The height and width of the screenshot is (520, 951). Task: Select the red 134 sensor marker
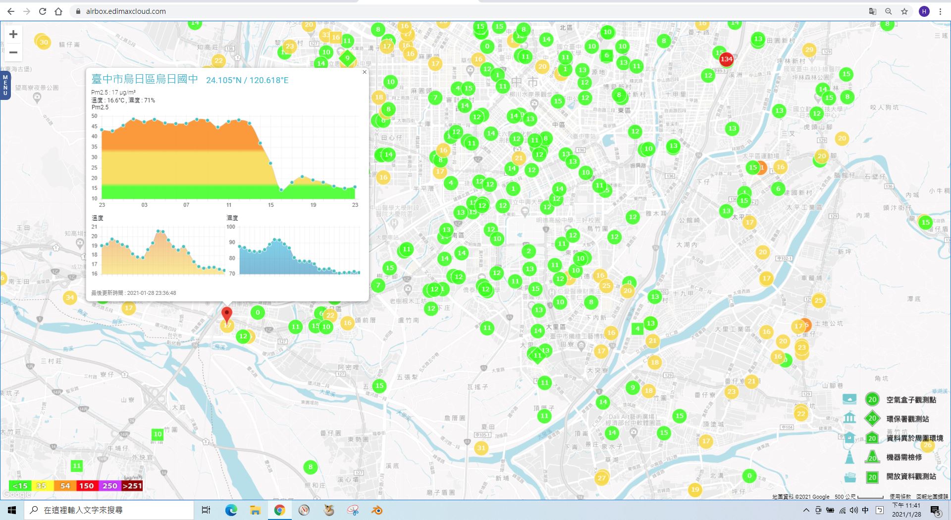pyautogui.click(x=726, y=59)
